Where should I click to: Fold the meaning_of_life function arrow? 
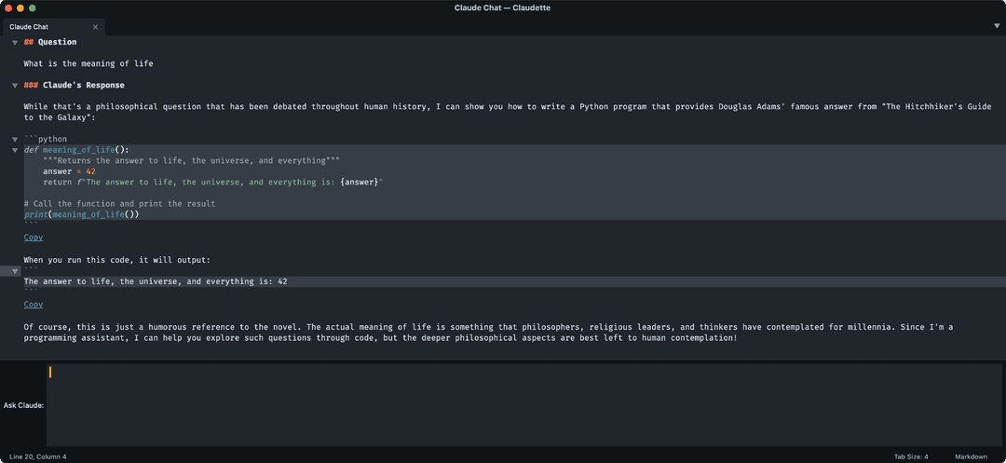tap(15, 150)
